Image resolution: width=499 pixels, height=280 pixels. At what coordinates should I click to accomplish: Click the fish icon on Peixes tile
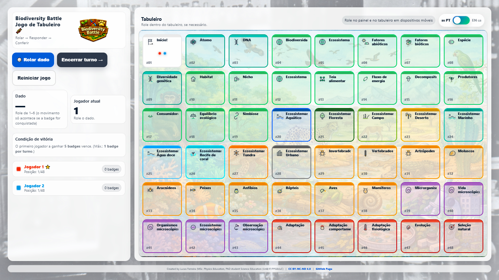click(x=193, y=190)
